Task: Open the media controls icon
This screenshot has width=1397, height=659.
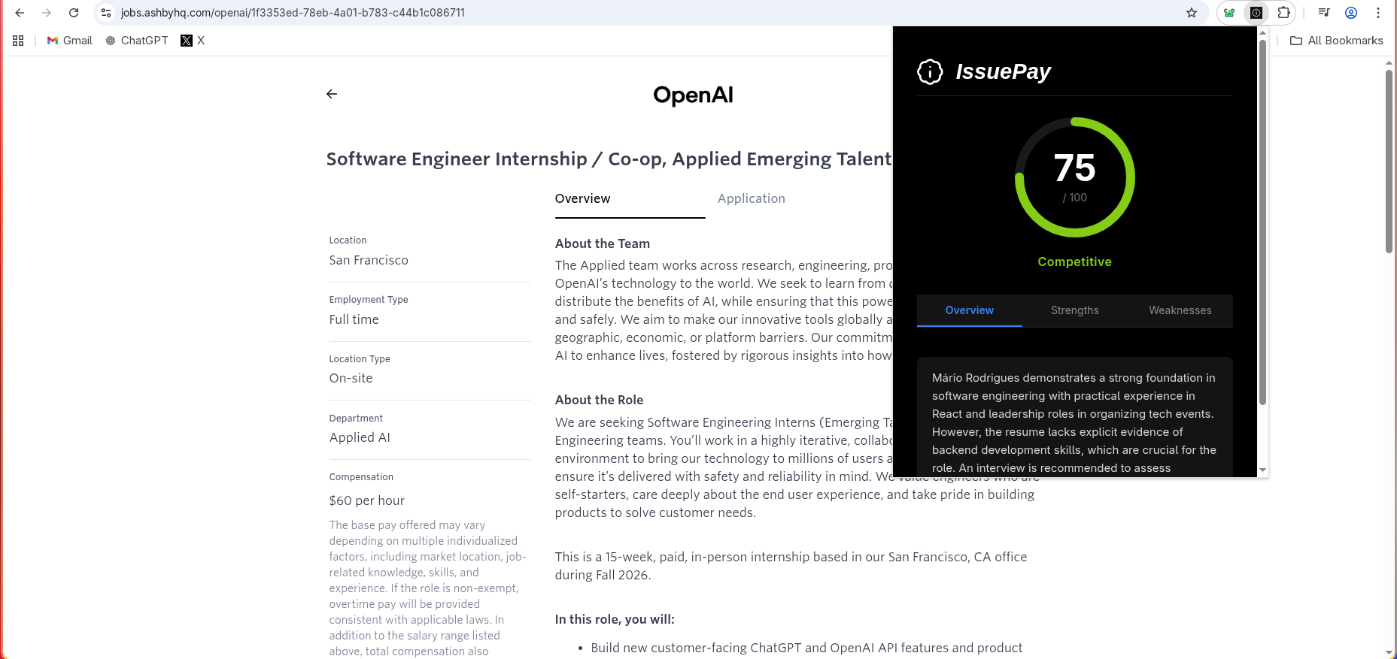Action: click(x=1324, y=13)
